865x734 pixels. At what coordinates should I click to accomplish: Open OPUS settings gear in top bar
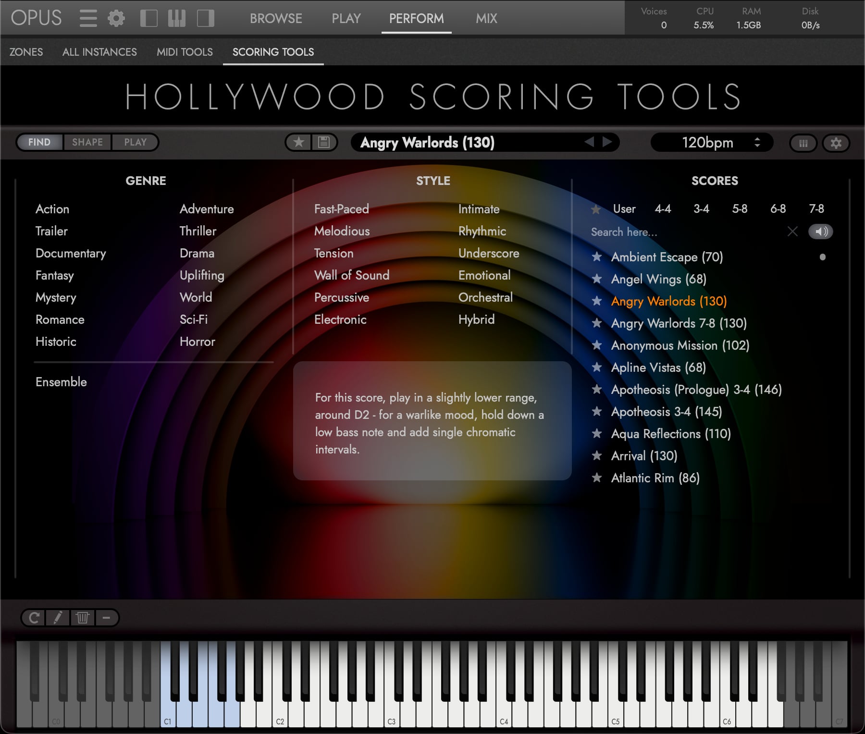pos(116,18)
